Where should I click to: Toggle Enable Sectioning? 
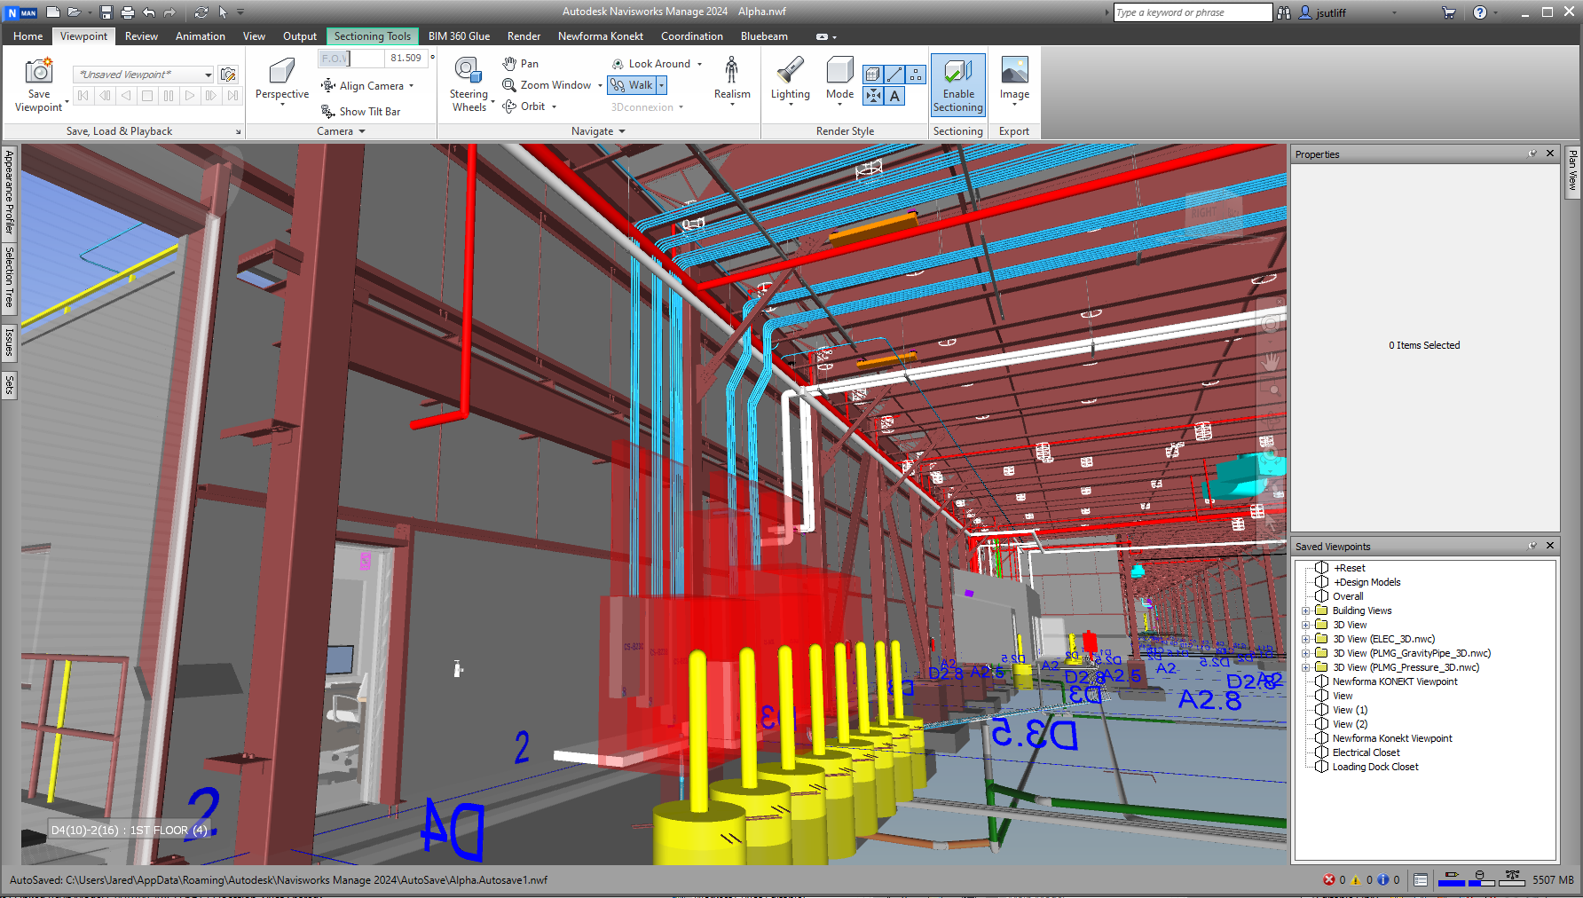coord(958,84)
